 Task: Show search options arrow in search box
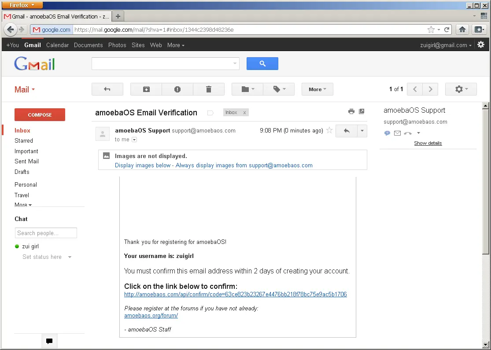(x=235, y=63)
